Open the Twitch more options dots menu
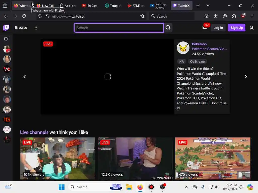 point(36,28)
